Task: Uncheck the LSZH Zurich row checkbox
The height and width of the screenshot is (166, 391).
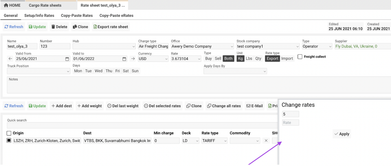Action: coord(9,141)
